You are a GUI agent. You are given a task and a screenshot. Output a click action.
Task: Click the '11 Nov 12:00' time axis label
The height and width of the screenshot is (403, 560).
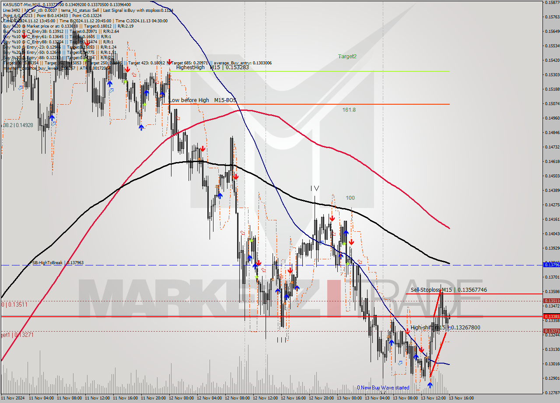pos(97,399)
